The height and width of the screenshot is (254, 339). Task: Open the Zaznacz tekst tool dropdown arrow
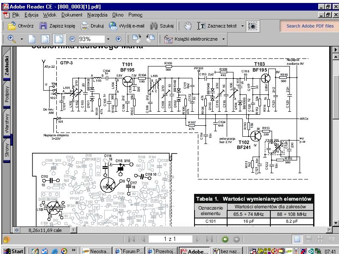[242, 26]
